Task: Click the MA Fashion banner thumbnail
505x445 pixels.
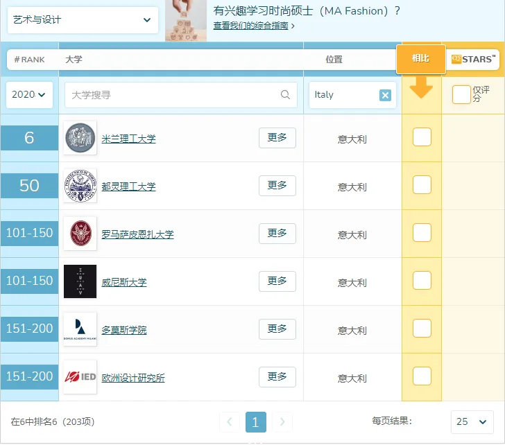Action: point(186,21)
